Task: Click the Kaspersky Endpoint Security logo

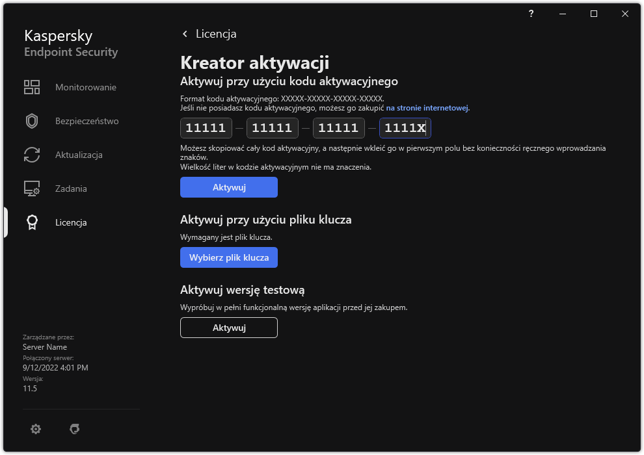Action: (70, 42)
